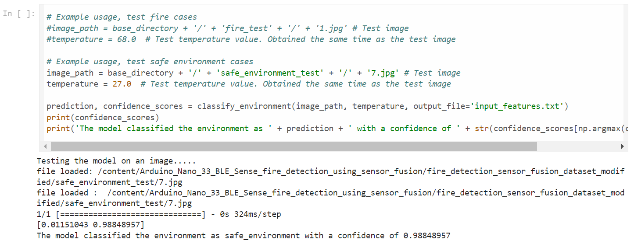Click the final 'The model classified' output line
634x244 pixels.
[244, 236]
